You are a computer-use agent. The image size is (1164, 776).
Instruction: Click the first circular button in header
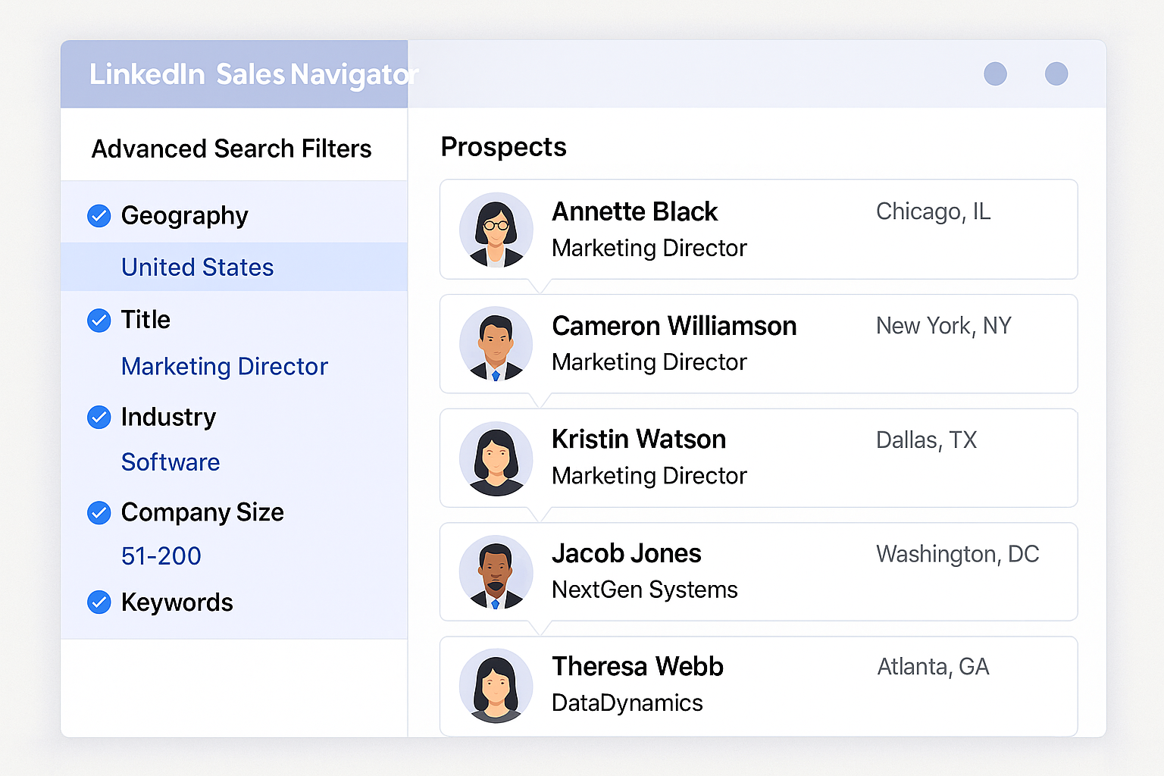coord(995,74)
